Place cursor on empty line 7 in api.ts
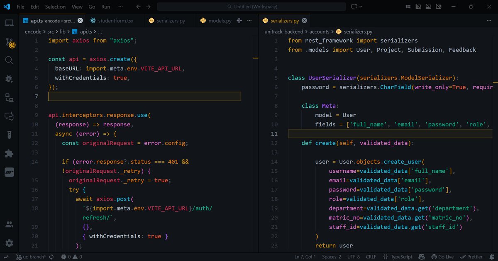Viewport: 498px width, 261px height. 144,97
